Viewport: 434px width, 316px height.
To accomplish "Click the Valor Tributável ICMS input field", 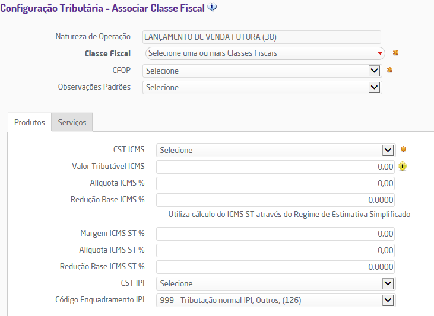I will click(x=275, y=167).
